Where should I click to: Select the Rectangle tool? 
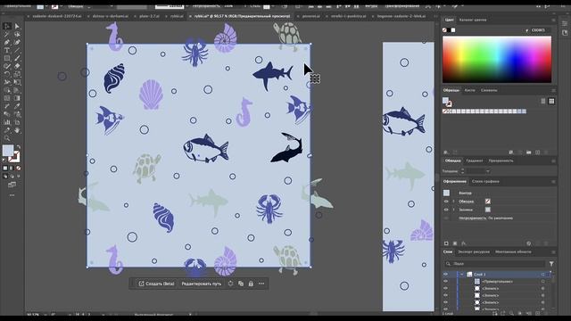tap(7, 58)
